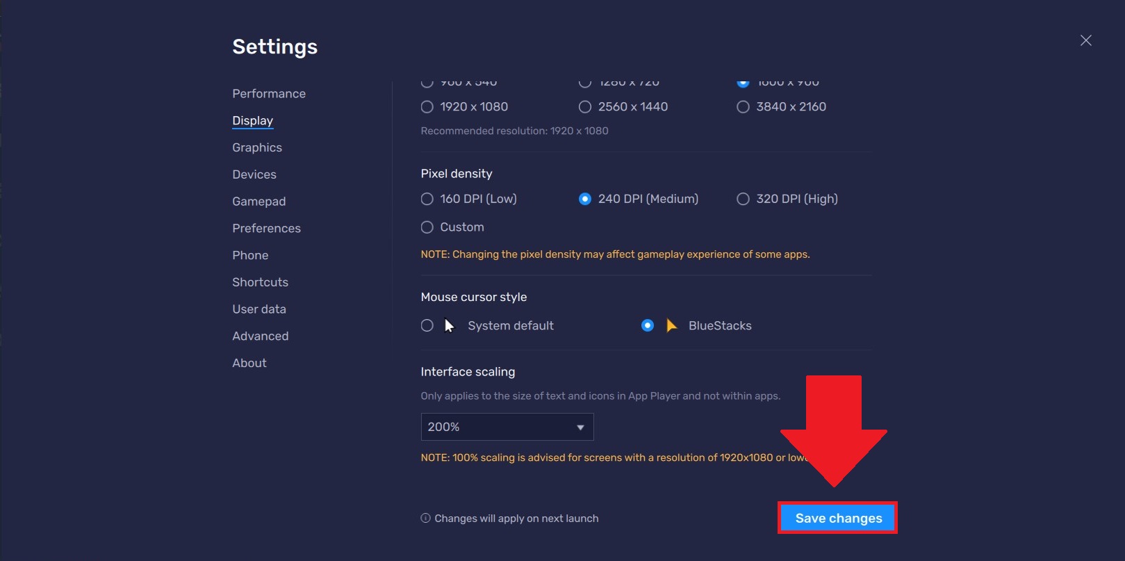The width and height of the screenshot is (1125, 561).
Task: Select Custom pixel density option
Action: [427, 227]
